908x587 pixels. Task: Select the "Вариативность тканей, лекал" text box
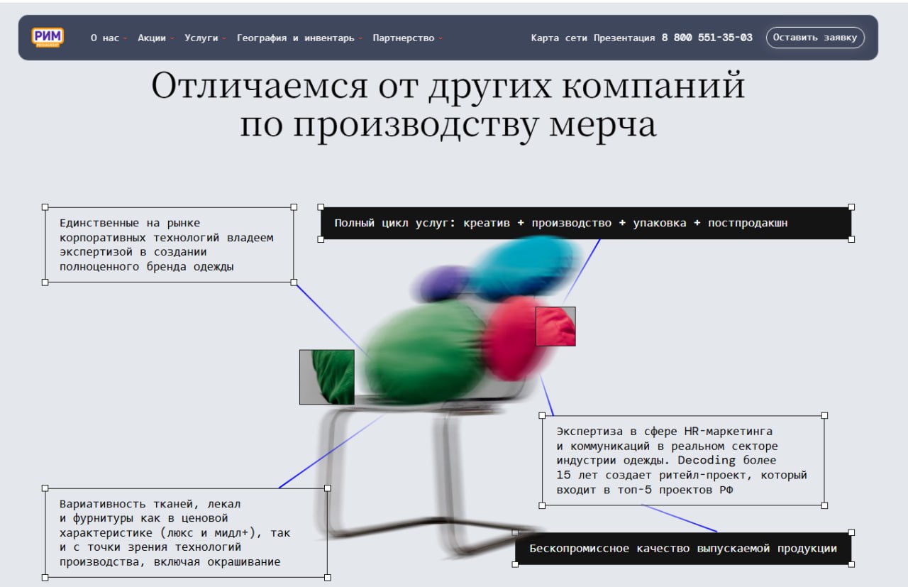(187, 532)
